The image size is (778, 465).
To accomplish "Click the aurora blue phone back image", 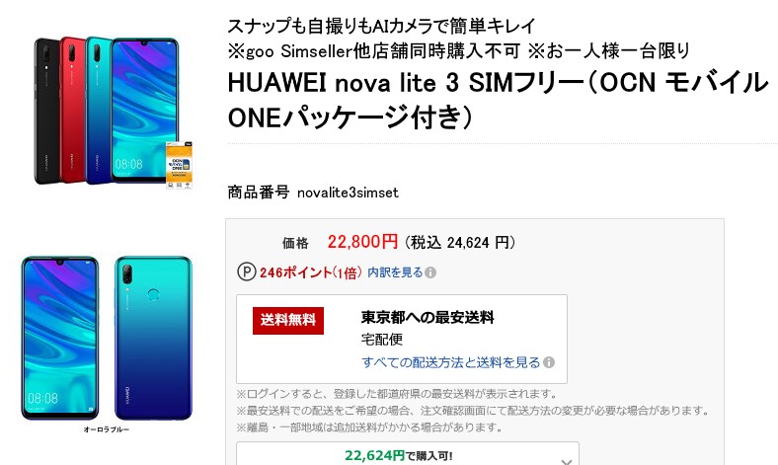I will click(x=153, y=338).
